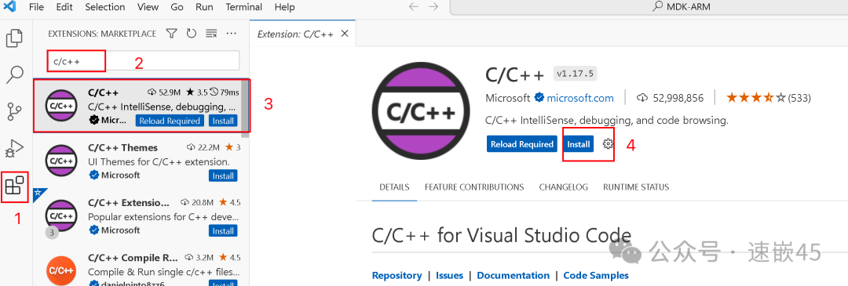Switch to the FEATURE CONTRIBUTIONS tab
The height and width of the screenshot is (286, 848).
coord(474,187)
